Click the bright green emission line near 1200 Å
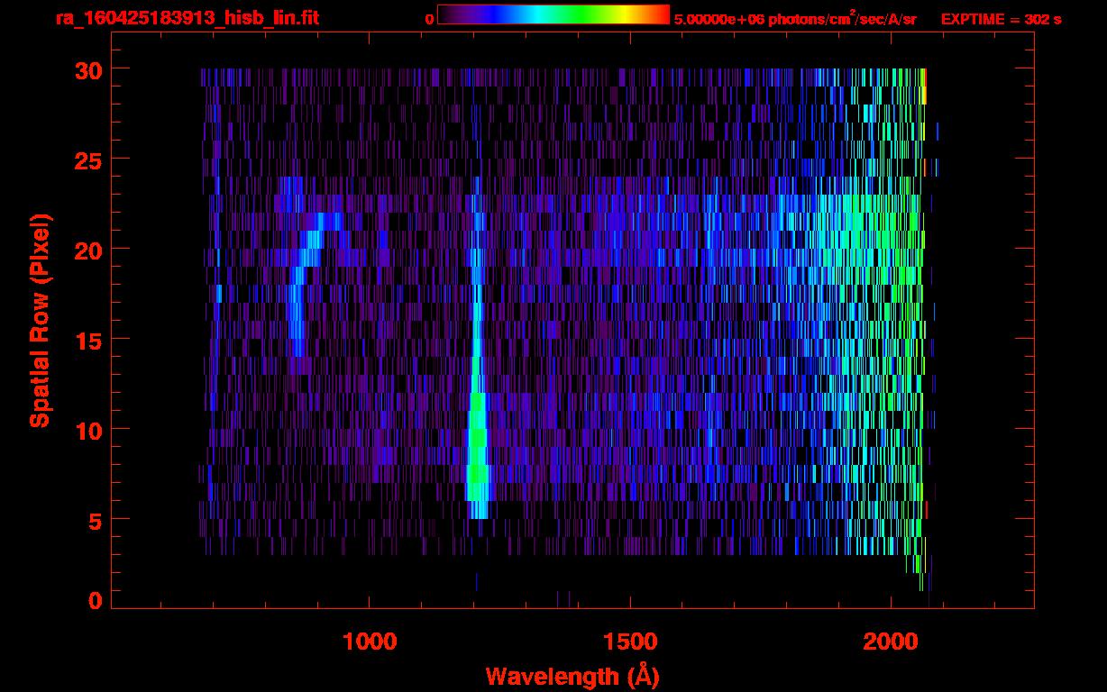 (x=477, y=451)
